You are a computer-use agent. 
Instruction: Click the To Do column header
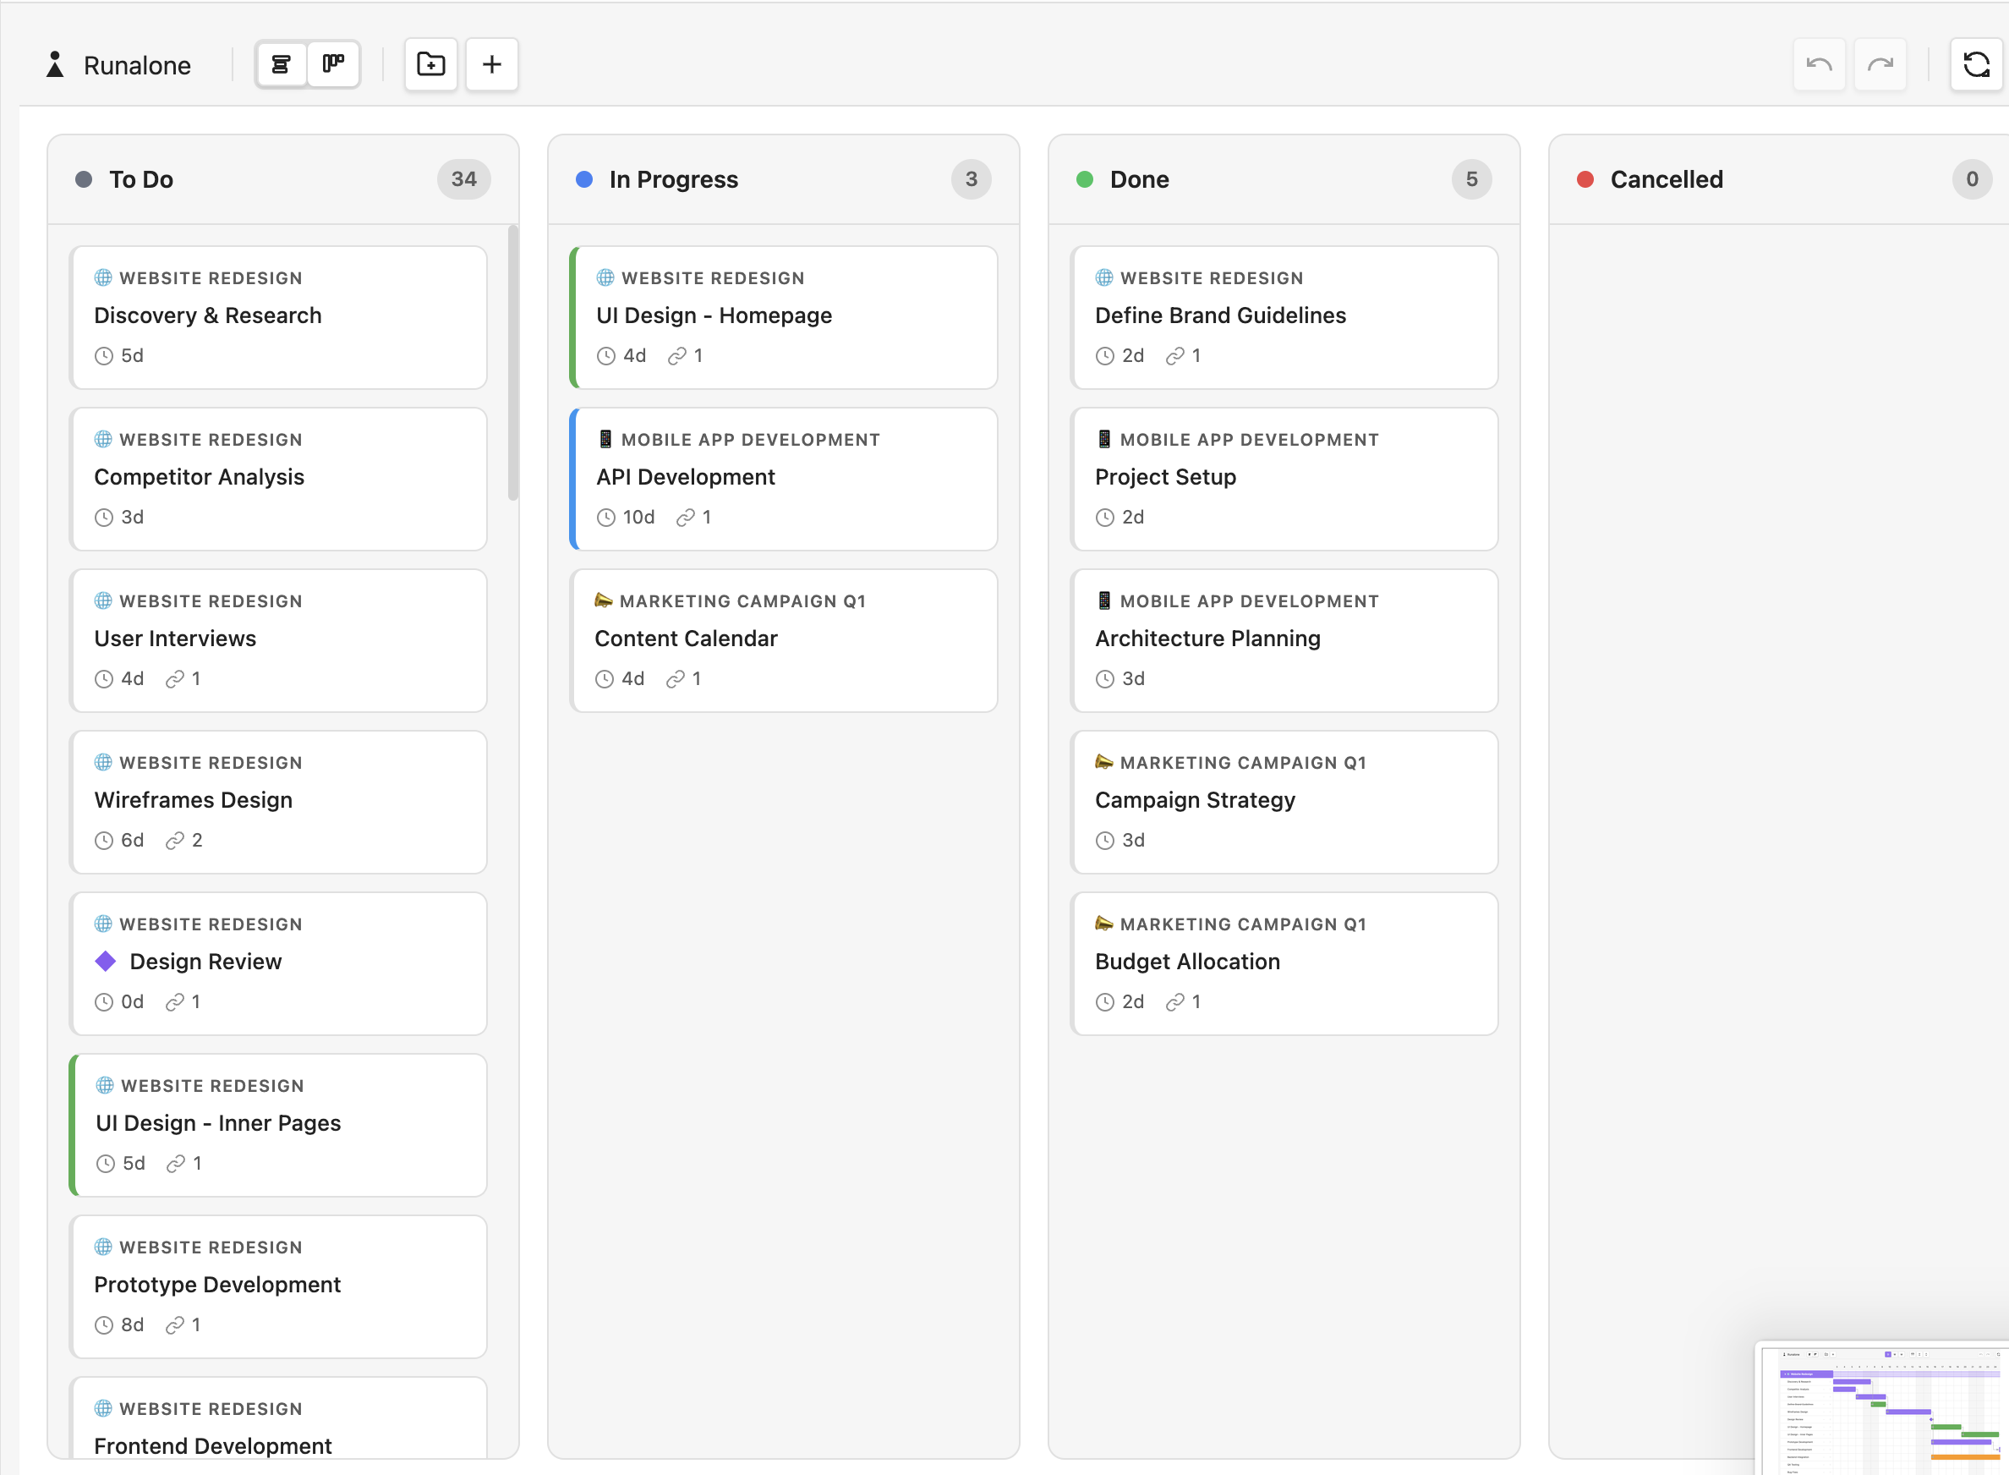click(x=141, y=179)
